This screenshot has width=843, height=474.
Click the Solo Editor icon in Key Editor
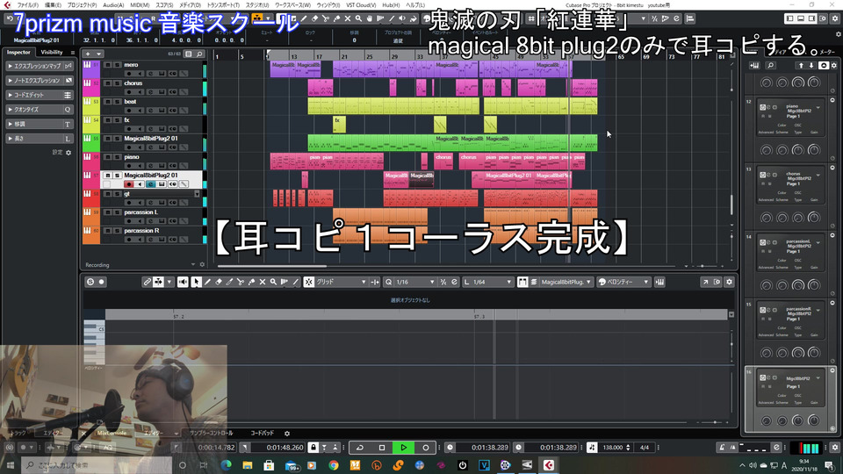[x=90, y=282]
